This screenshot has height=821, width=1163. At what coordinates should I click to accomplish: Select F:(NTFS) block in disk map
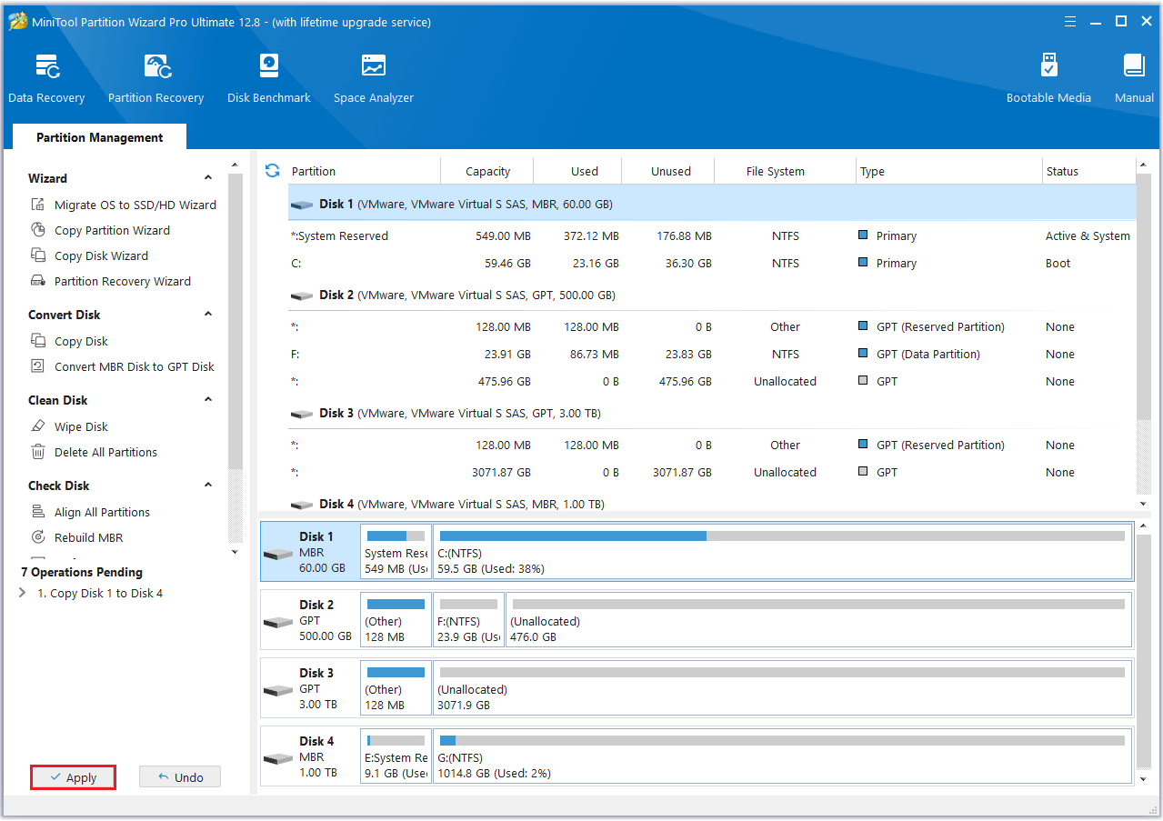tap(469, 620)
